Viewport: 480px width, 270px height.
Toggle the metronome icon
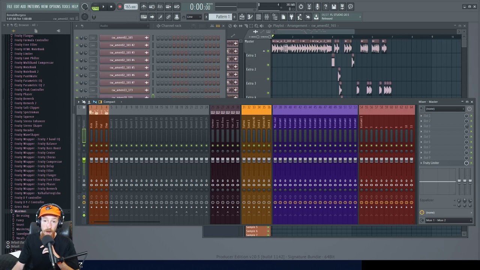pyautogui.click(x=144, y=7)
